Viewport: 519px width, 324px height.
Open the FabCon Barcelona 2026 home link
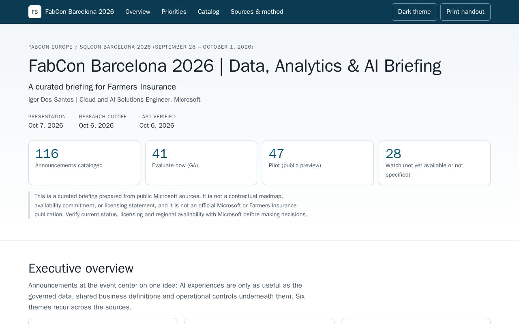pos(79,12)
